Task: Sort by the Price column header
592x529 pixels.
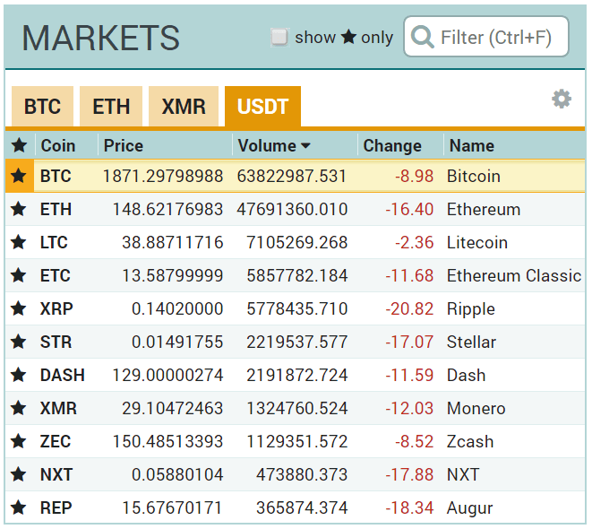Action: [124, 146]
